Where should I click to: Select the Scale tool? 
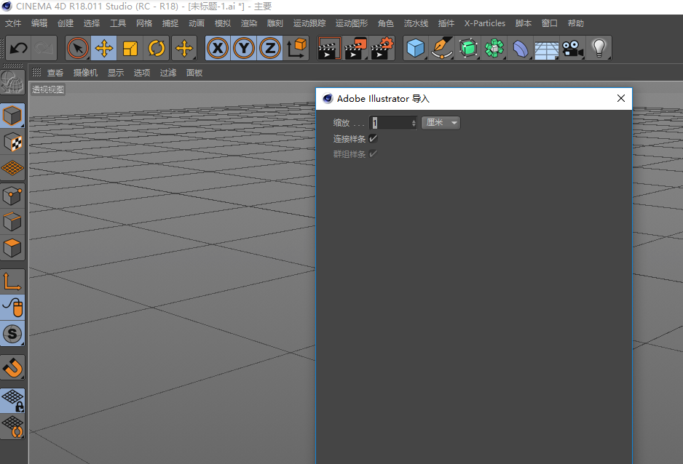pyautogui.click(x=131, y=48)
